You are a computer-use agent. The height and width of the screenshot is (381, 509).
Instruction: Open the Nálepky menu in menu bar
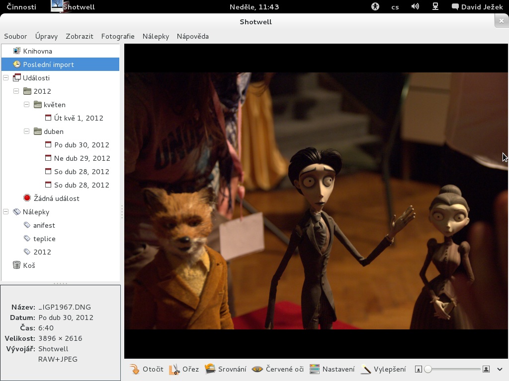pyautogui.click(x=156, y=36)
